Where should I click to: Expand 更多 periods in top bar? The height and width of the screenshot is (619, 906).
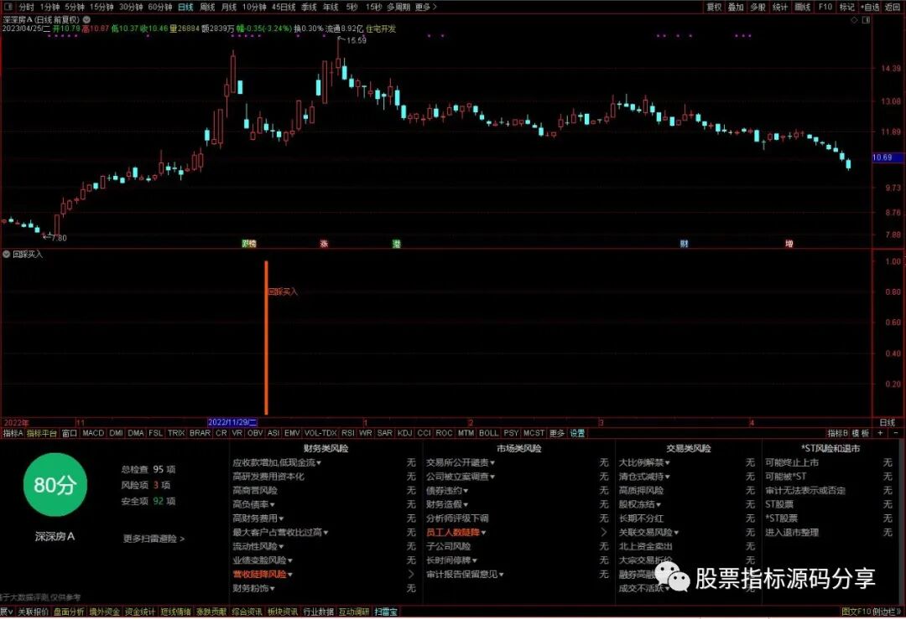pos(426,7)
